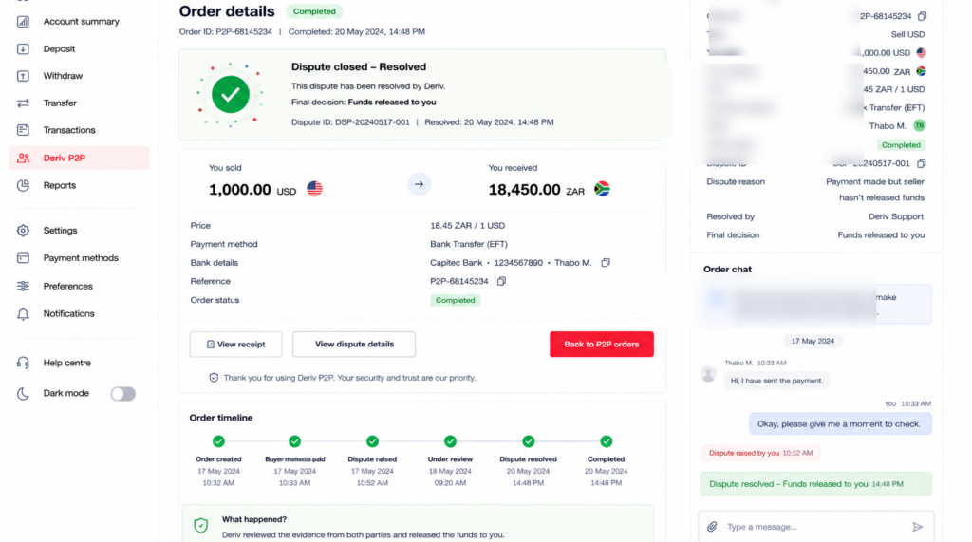Click the Back to P2P orders button
Viewport: 972px width, 542px height.
601,345
